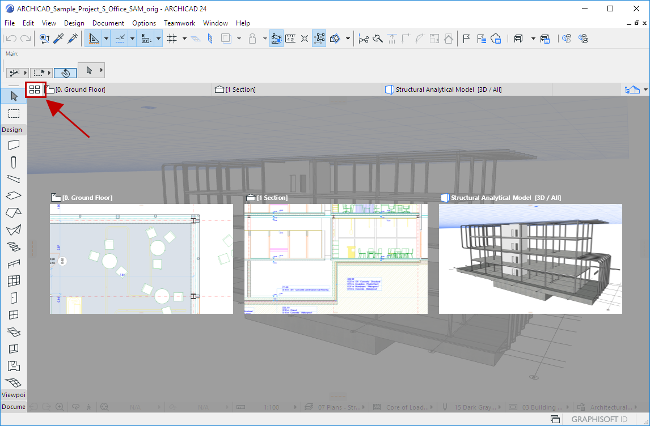Open the Teamwork menu

tap(179, 23)
